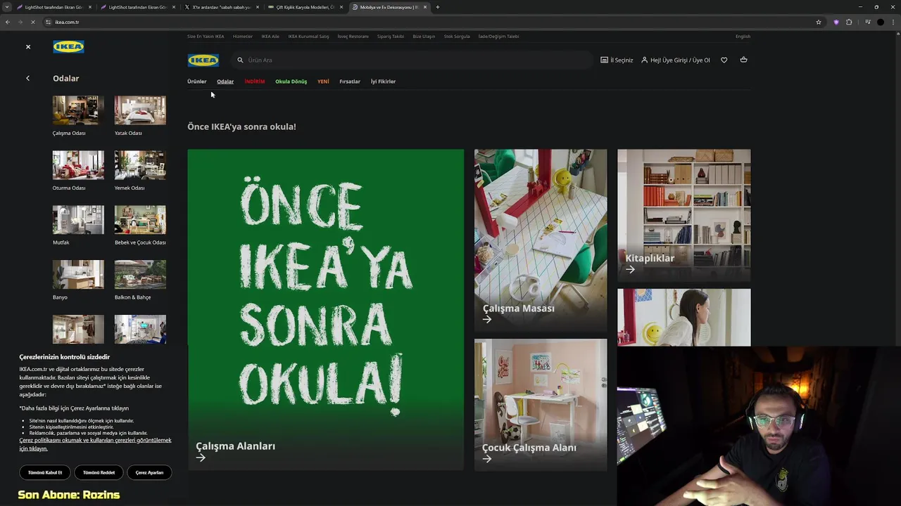
Task: Open the YENİ menu item
Action: pos(323,82)
